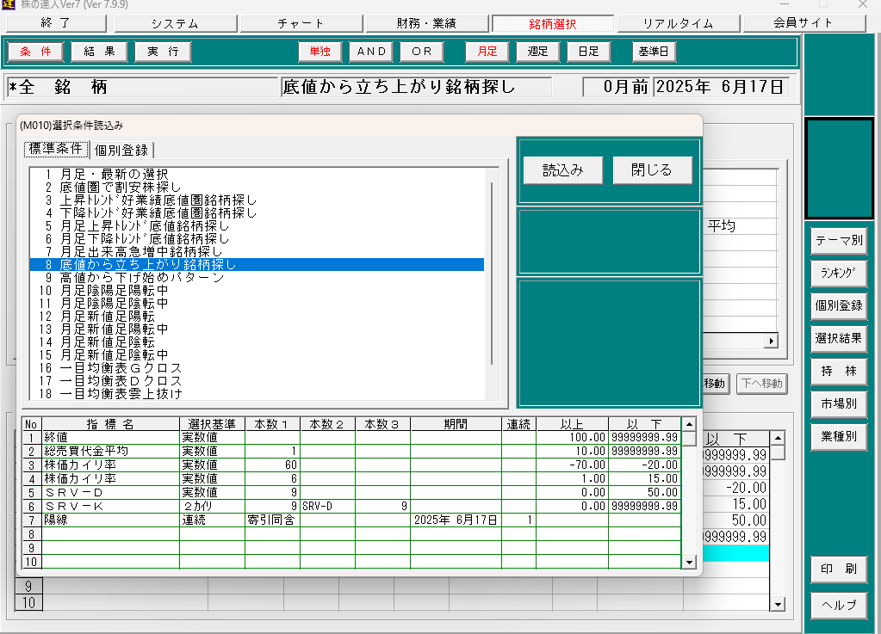
Task: Click the 2025年 6月17日 period cell
Action: point(456,520)
